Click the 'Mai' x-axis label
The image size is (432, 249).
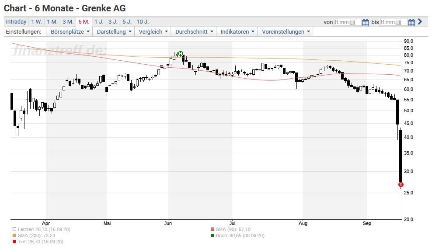[x=107, y=223]
